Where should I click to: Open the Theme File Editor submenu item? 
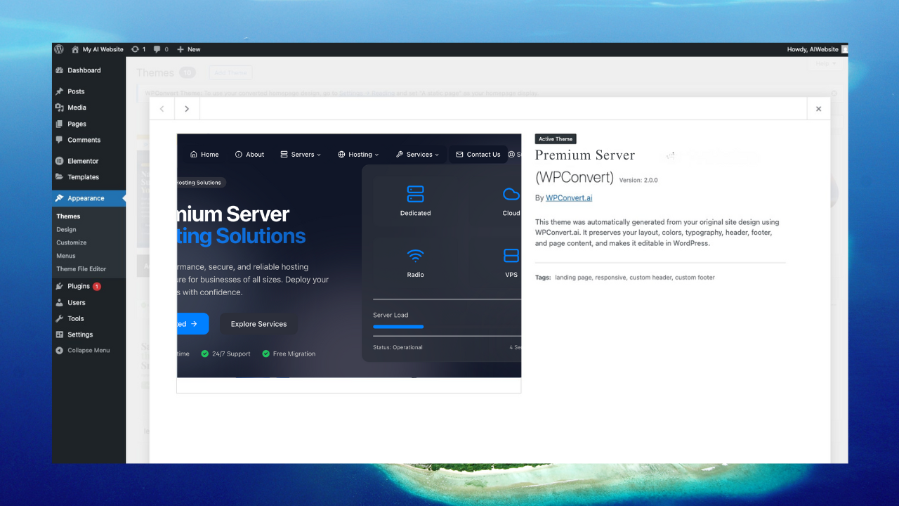point(81,269)
